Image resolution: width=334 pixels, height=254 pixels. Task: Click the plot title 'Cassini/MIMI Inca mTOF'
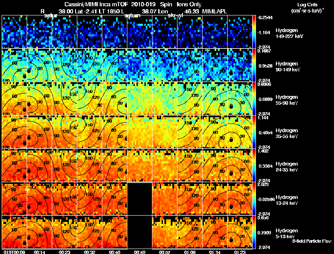point(96,4)
